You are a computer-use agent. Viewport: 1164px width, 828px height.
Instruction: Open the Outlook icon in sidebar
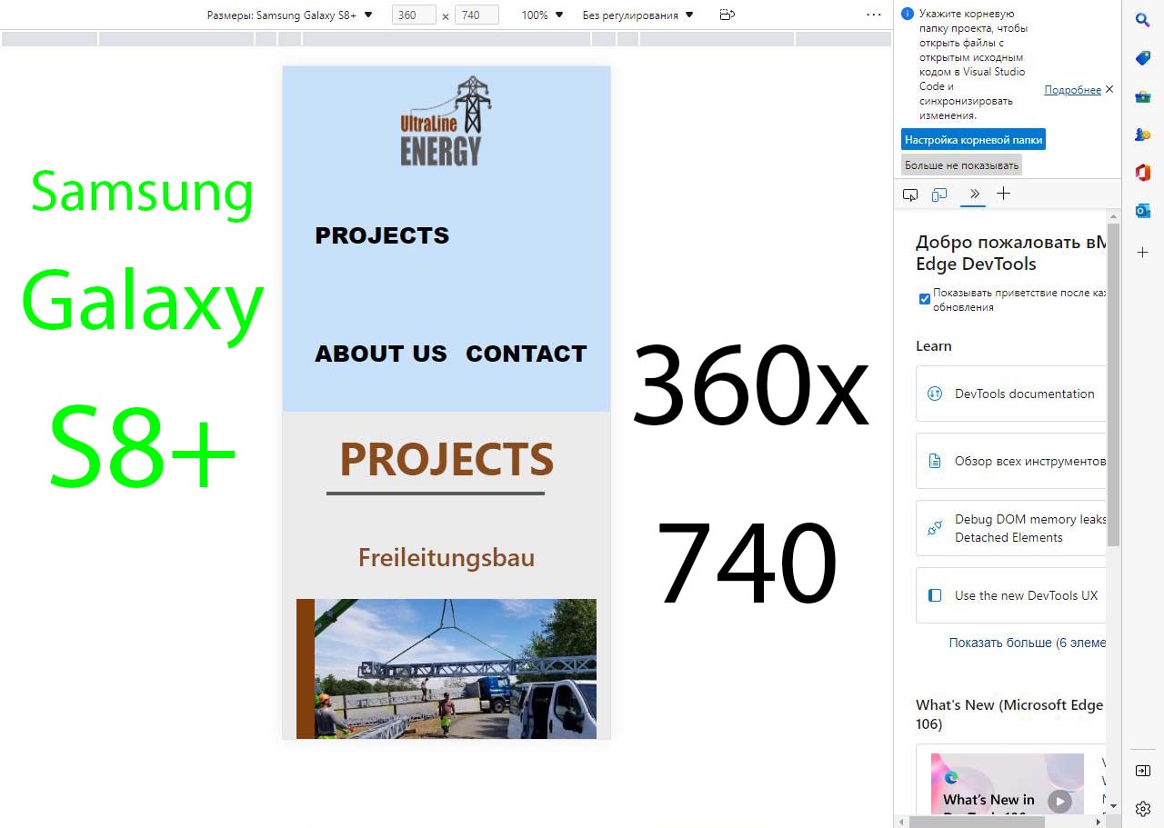tap(1143, 211)
